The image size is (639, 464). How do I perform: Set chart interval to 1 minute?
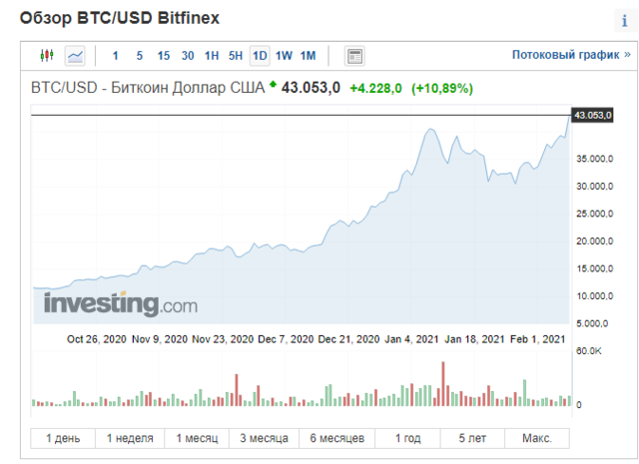tap(116, 56)
